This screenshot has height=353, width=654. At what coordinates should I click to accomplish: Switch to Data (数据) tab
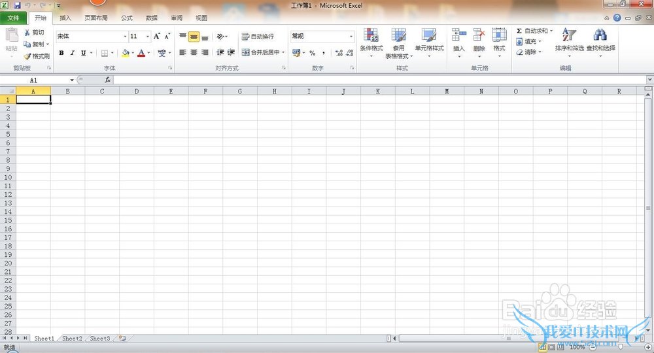(x=152, y=18)
